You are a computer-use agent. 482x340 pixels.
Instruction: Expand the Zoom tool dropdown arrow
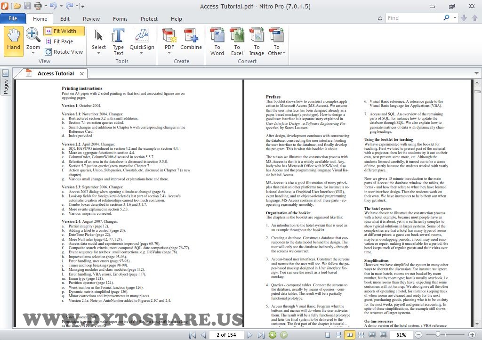pos(33,54)
